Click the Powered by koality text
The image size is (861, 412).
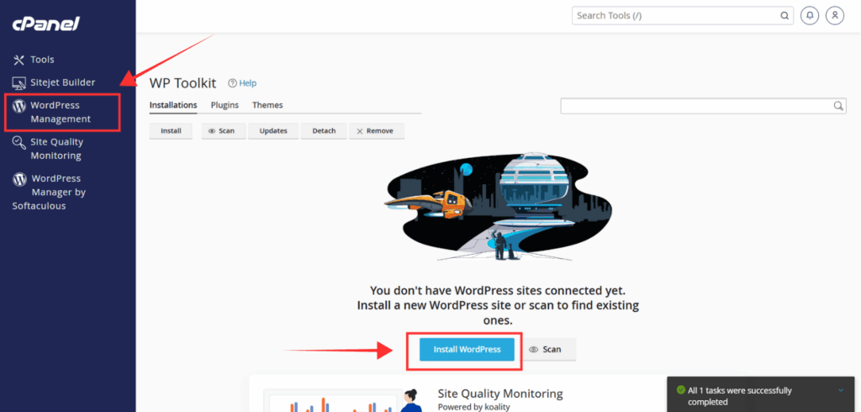(x=474, y=407)
